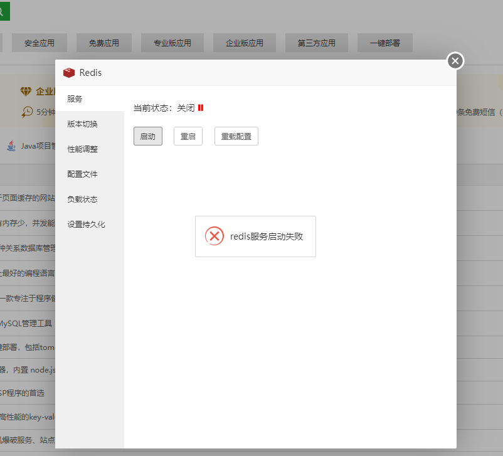Go to the 设置持久化 tab

pyautogui.click(x=90, y=224)
